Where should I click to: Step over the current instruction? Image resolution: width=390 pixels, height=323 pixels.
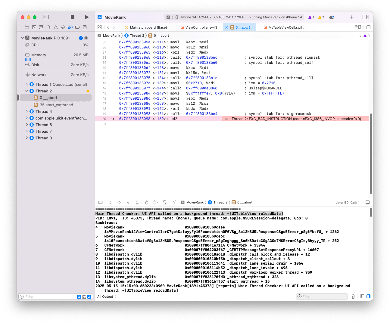pyautogui.click(x=119, y=203)
